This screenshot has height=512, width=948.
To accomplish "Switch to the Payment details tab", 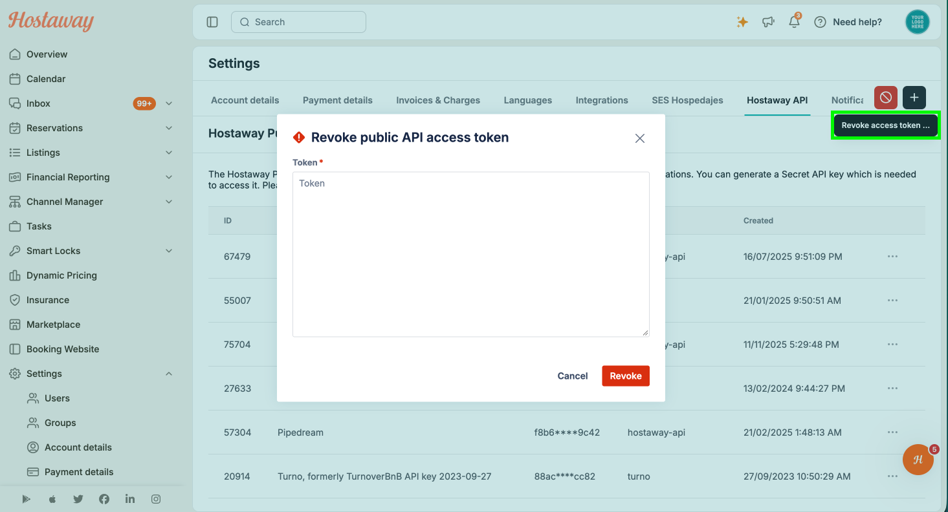I will click(338, 100).
